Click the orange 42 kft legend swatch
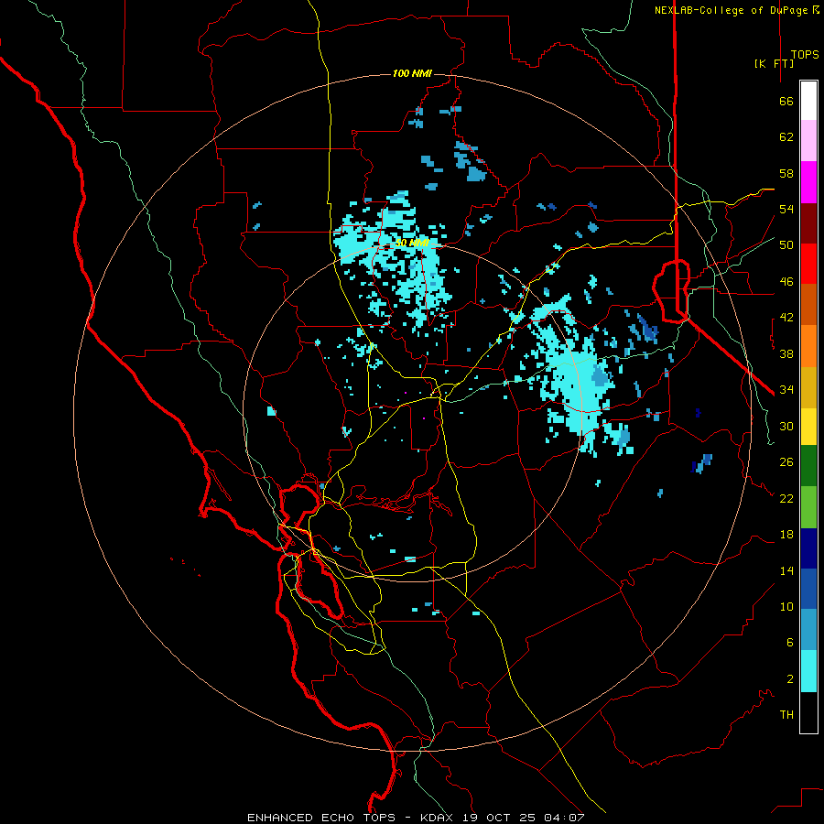The image size is (824, 824). coord(808,346)
